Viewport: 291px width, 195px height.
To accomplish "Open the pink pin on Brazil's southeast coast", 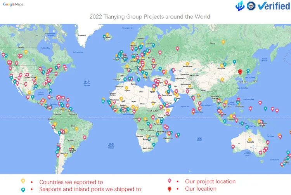I will click(x=85, y=138).
